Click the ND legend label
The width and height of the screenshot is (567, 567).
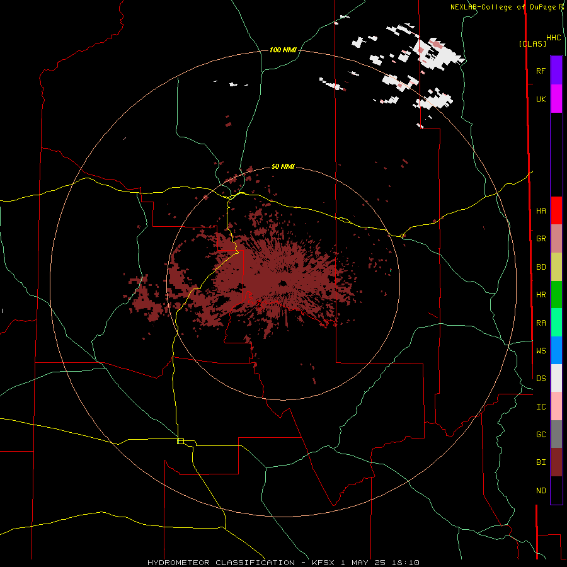(x=541, y=491)
